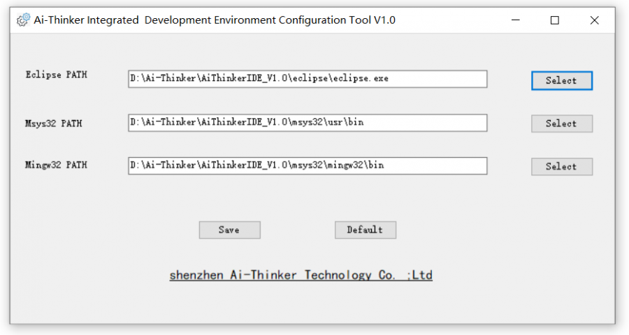Open shenzhen Ai-Thinker Technology Co. link
629x335 pixels.
coord(301,275)
